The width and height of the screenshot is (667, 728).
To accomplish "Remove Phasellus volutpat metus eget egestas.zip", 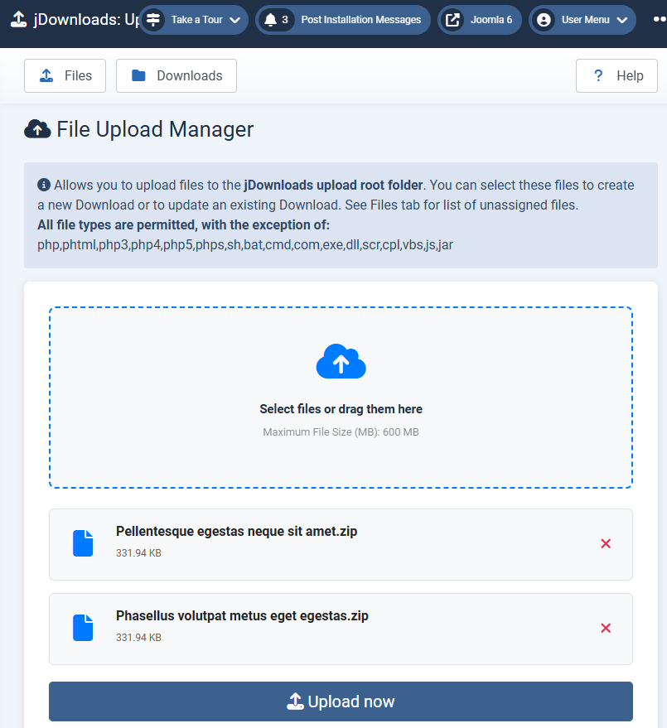I will coord(606,628).
